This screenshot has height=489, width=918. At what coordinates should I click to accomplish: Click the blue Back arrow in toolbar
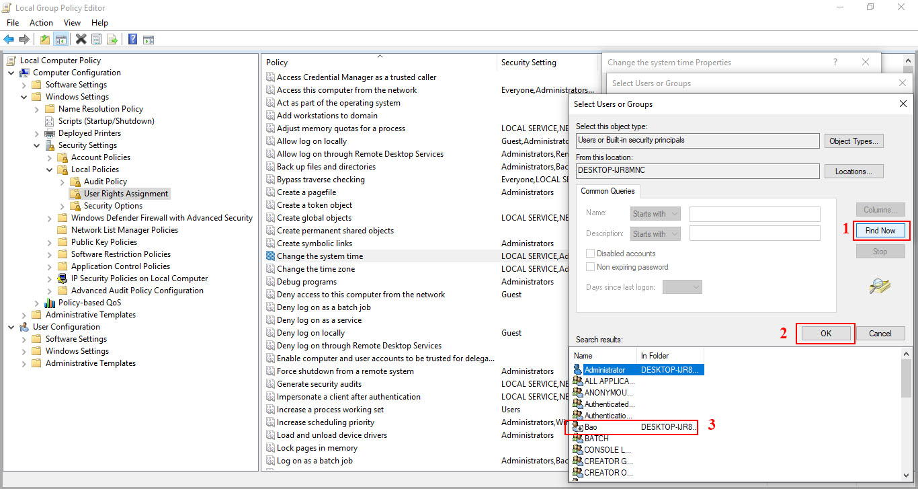coord(9,40)
